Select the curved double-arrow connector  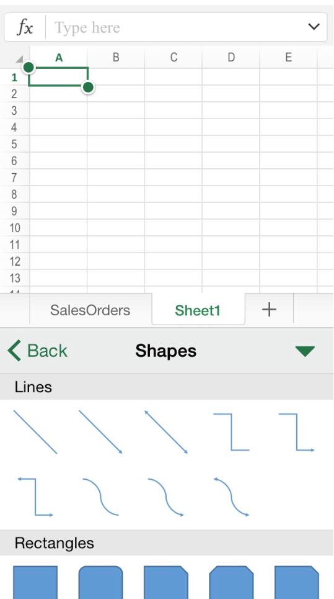point(231,497)
